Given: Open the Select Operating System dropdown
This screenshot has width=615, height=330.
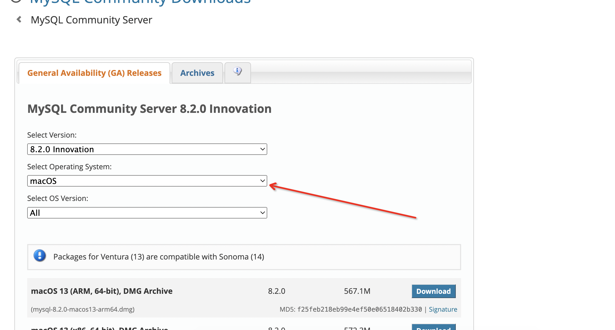Looking at the screenshot, I should [x=147, y=181].
